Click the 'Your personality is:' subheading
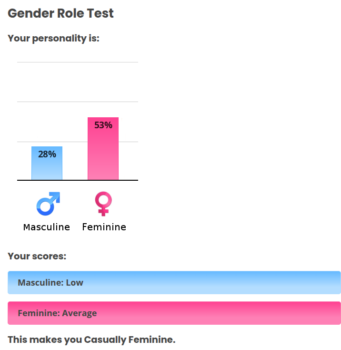Viewport: 341px width, 350px height. click(53, 38)
